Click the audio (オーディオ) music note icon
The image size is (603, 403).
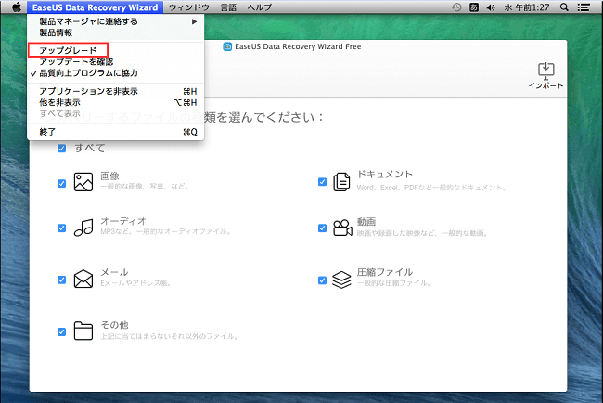click(83, 227)
